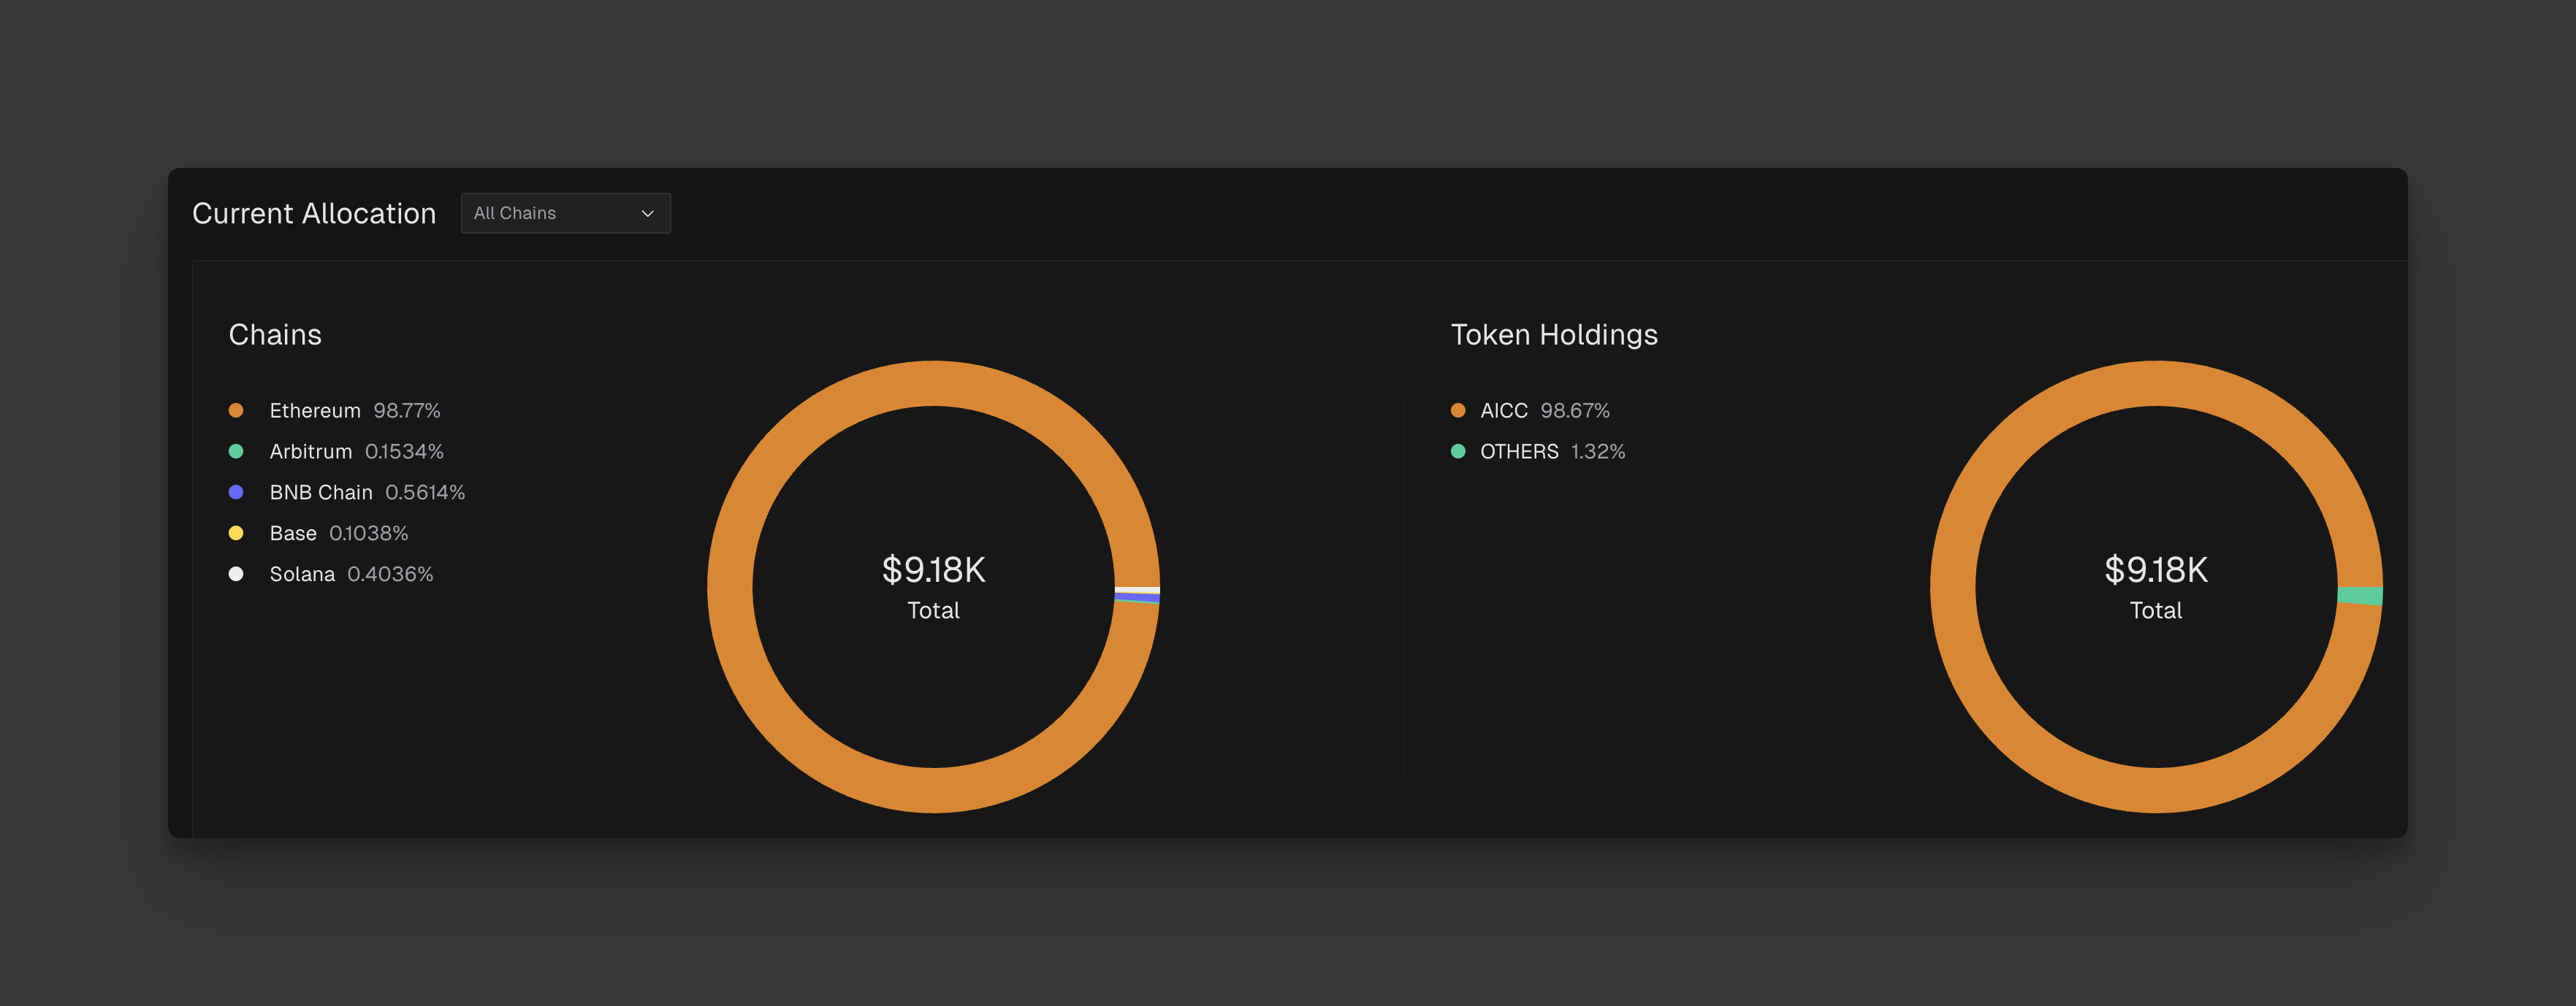Click the Solana white legend dot
The image size is (2576, 1006).
pyautogui.click(x=236, y=575)
